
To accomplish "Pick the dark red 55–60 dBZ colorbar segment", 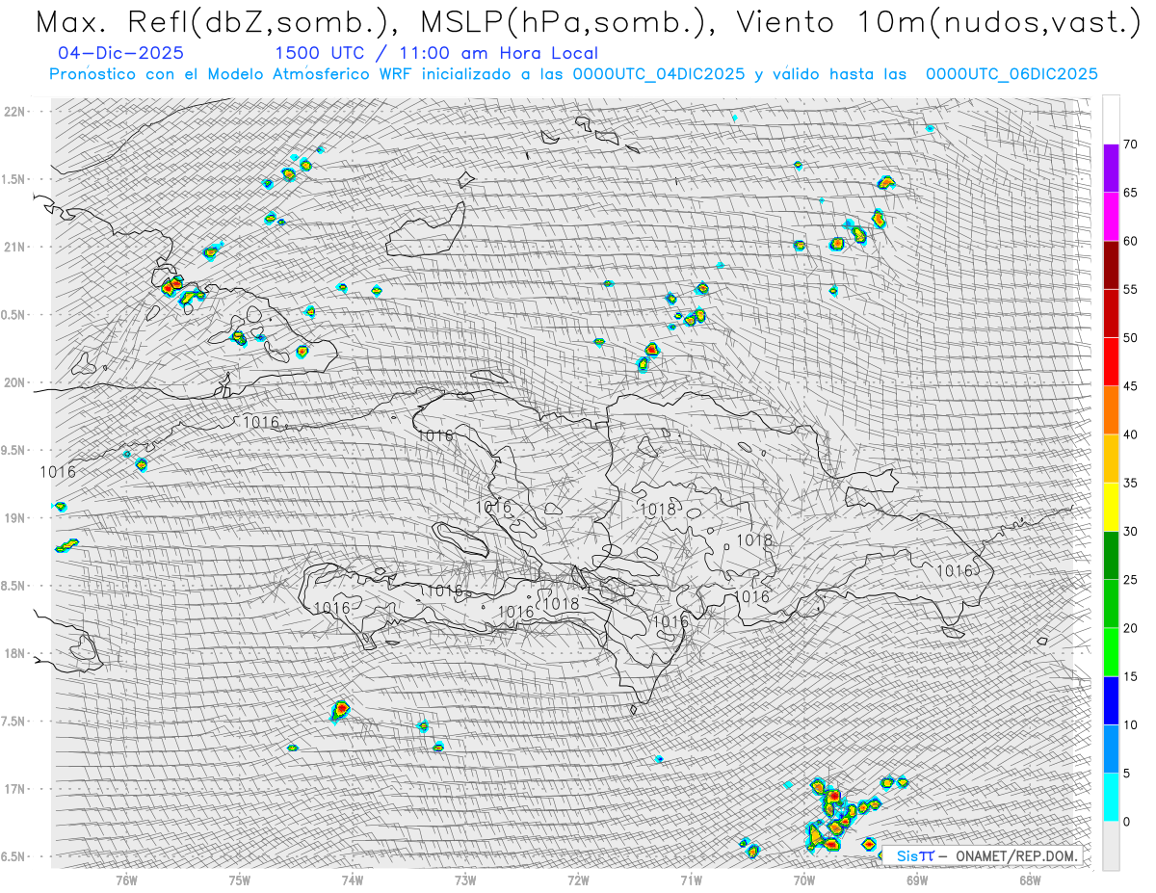I will coord(1111,265).
